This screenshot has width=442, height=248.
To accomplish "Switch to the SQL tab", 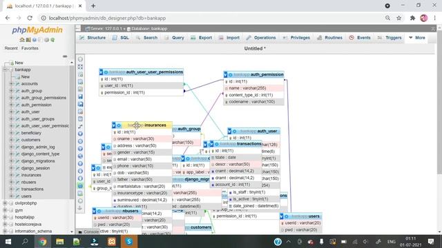I will pos(121,38).
